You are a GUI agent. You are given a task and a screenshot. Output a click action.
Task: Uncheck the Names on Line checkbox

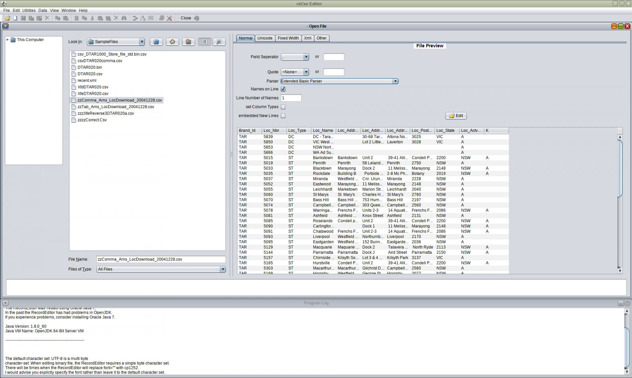coord(283,89)
